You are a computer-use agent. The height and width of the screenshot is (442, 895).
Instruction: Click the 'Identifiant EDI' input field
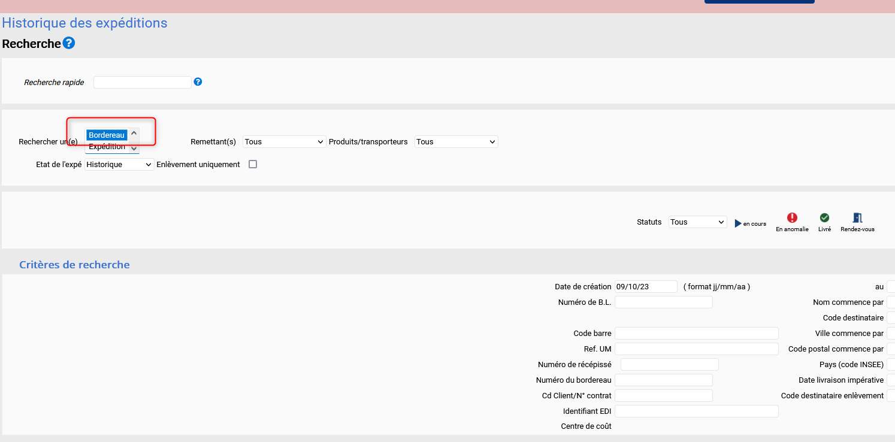(x=696, y=411)
